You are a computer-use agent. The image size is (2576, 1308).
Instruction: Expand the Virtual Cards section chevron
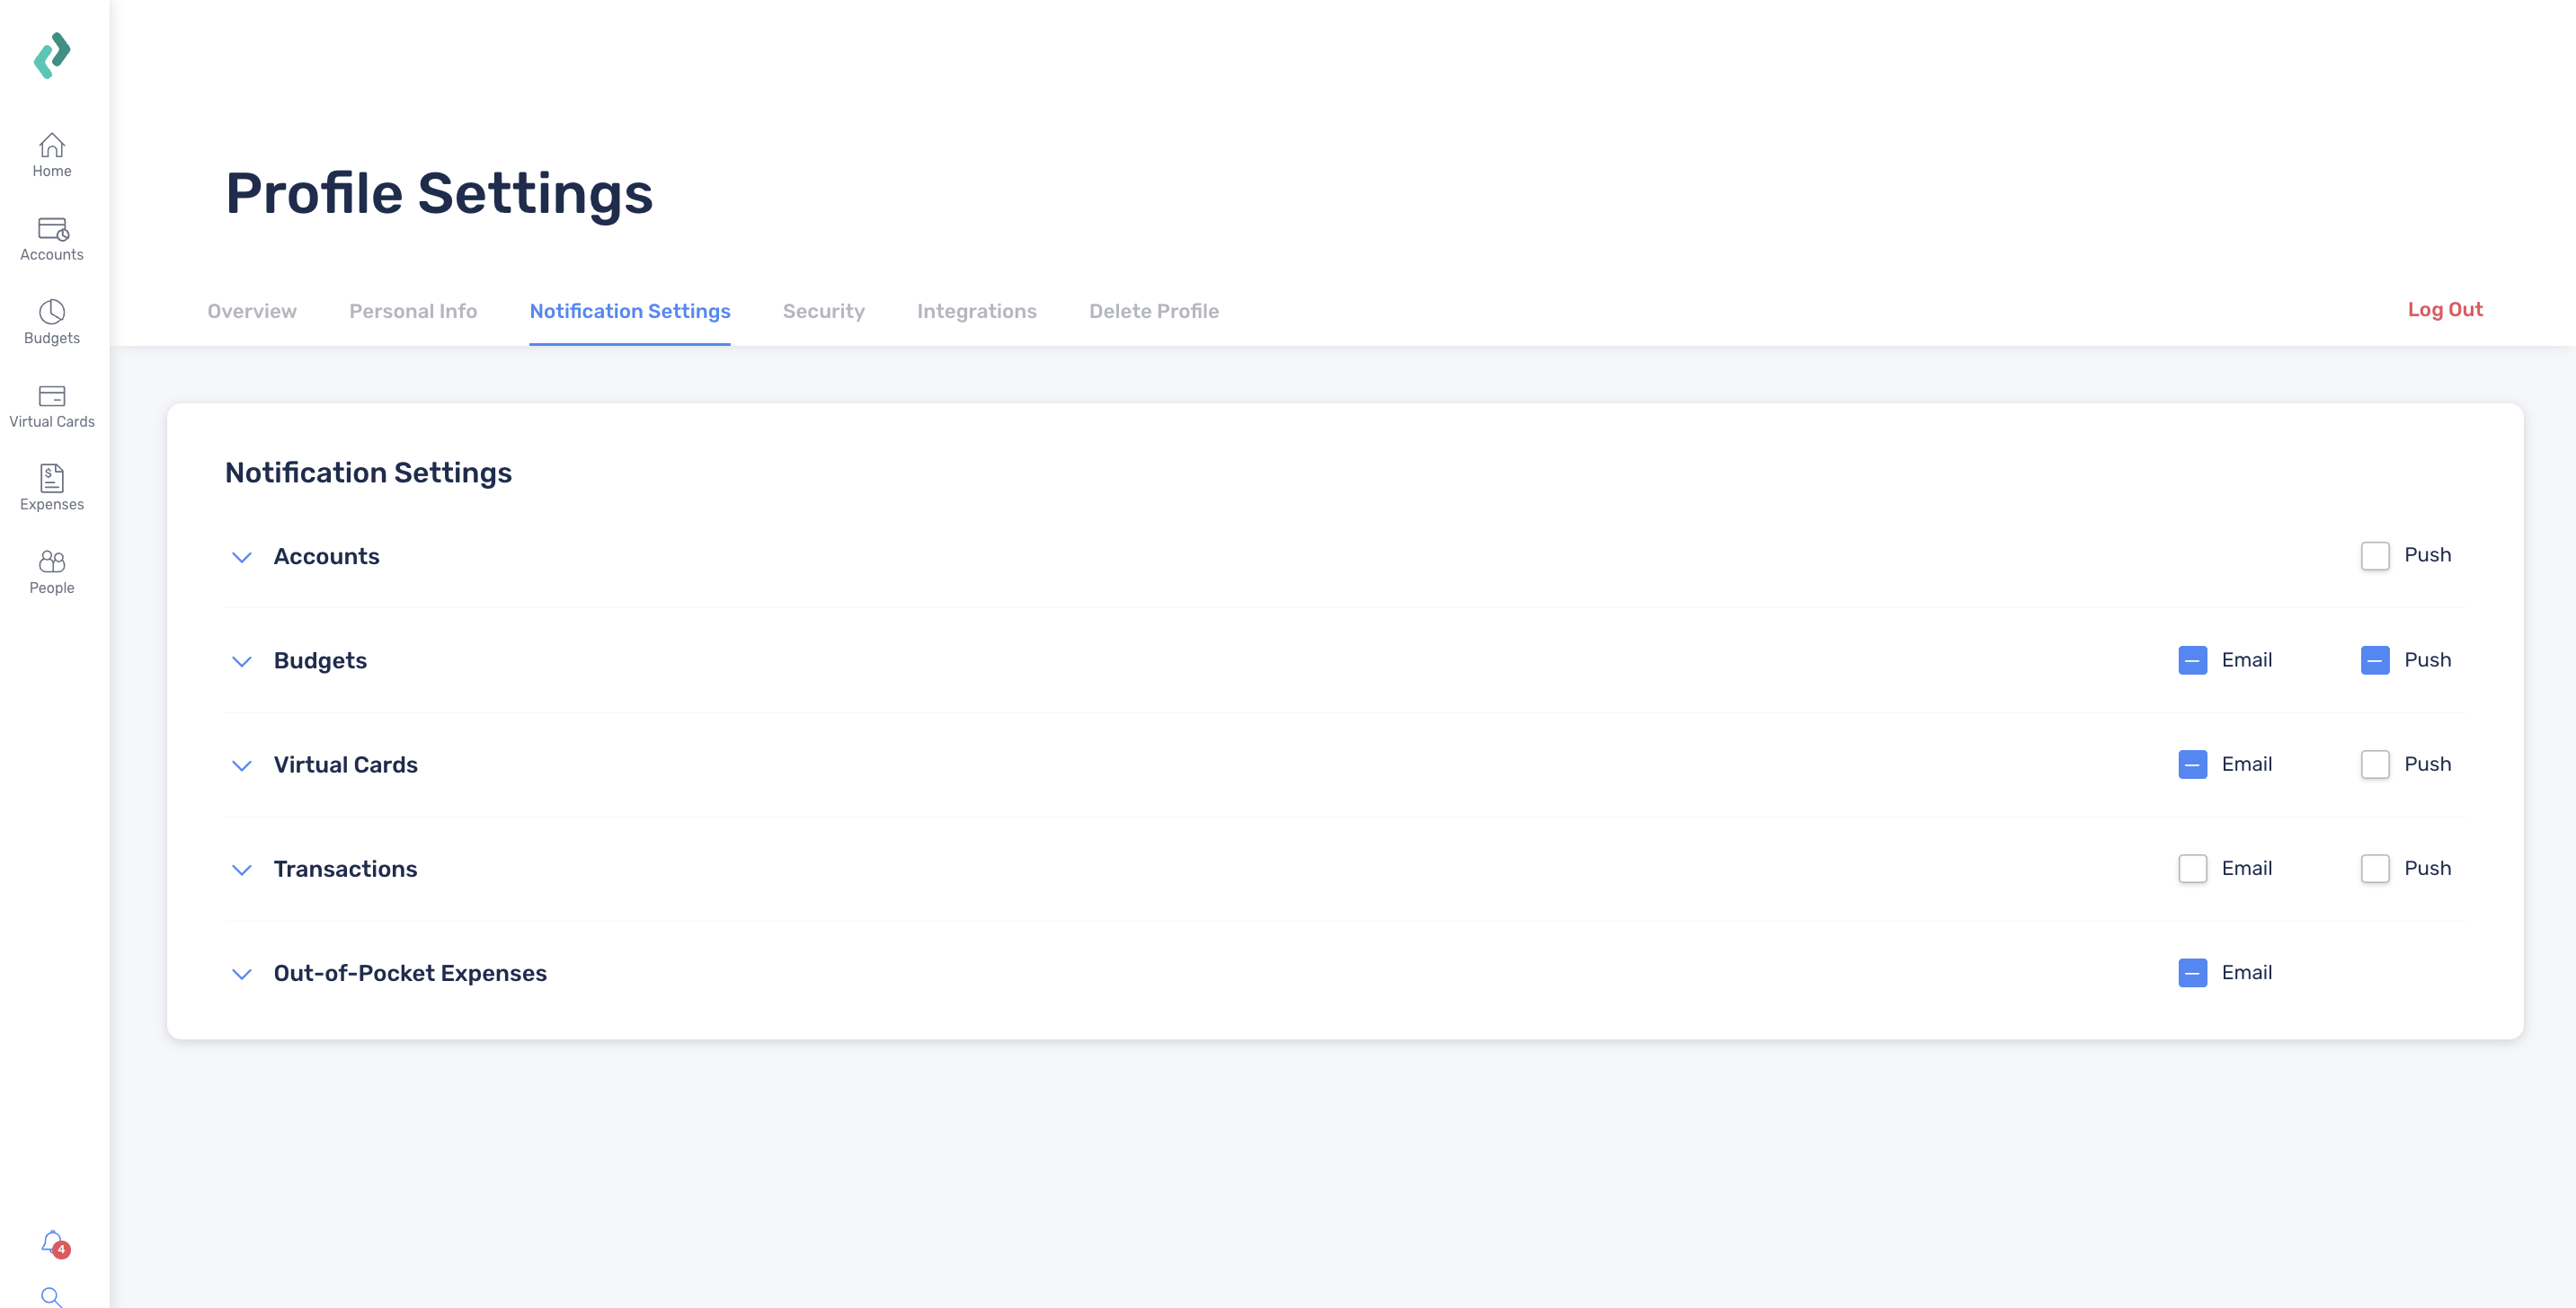[241, 765]
